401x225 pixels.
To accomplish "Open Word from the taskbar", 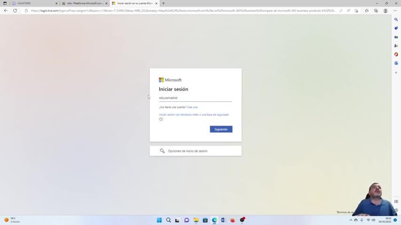I will pos(224,220).
